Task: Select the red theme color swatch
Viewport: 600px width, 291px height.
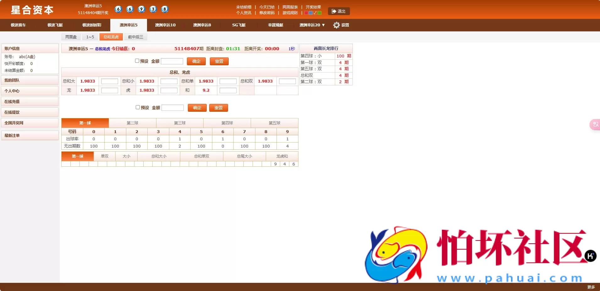Action: [306, 13]
